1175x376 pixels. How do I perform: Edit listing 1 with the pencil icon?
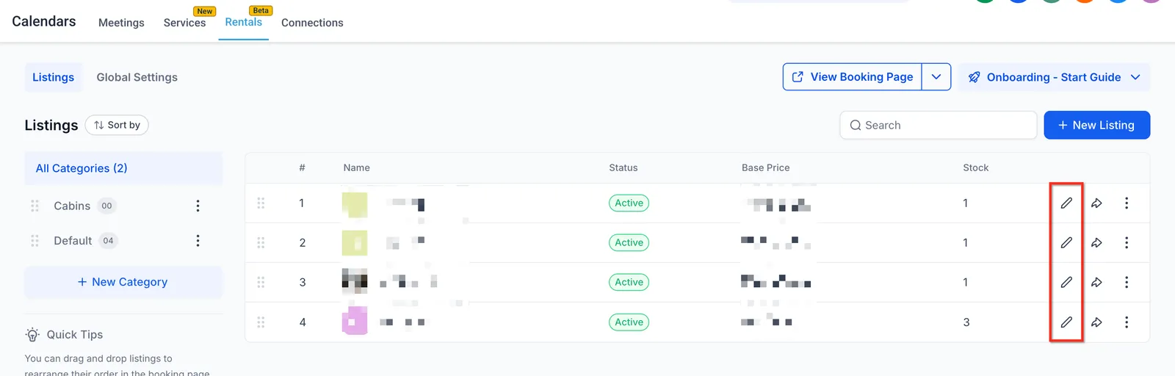coord(1066,203)
